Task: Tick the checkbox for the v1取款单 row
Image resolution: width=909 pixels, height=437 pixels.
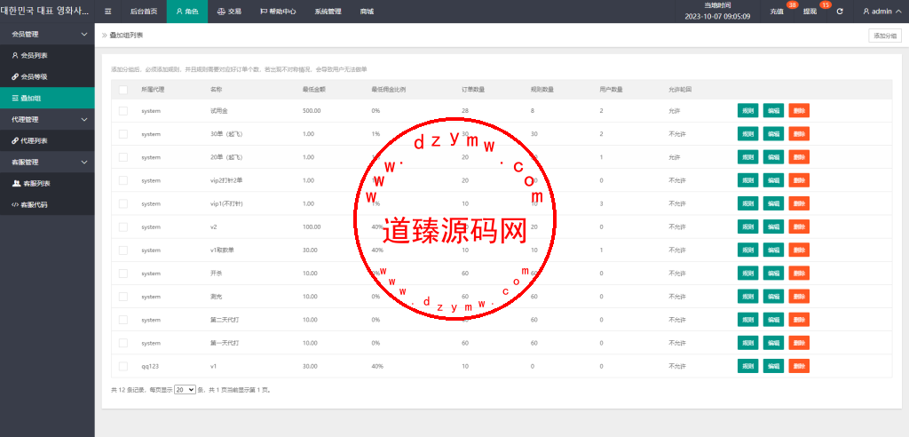Action: point(123,250)
